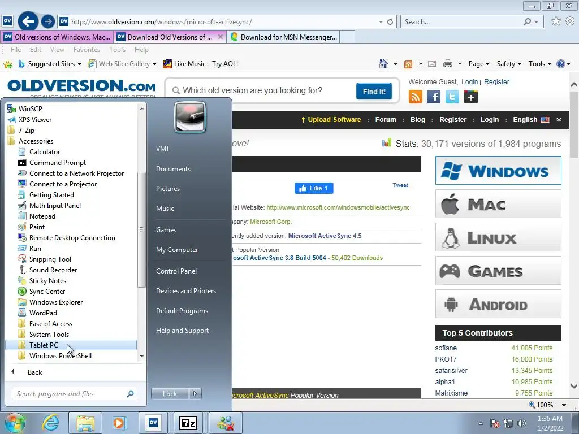This screenshot has width=579, height=434.
Task: Open Devices and Printers
Action: point(185,291)
